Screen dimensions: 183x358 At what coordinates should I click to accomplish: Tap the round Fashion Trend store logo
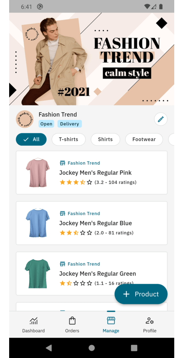click(x=25, y=119)
